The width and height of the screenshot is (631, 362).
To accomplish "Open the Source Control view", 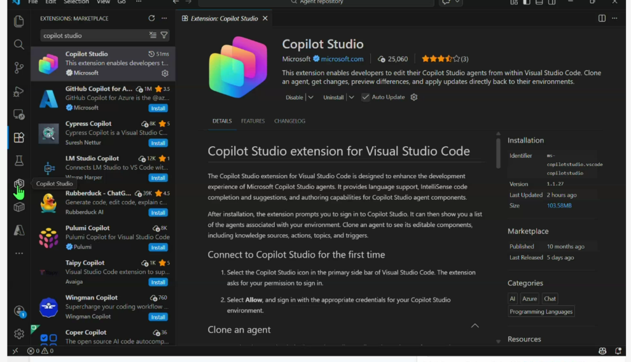I will (x=18, y=68).
